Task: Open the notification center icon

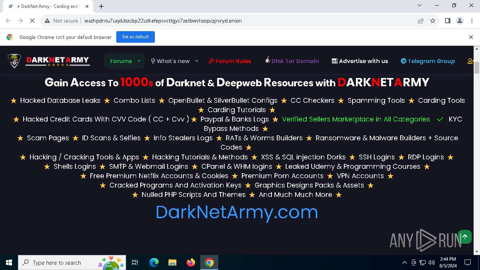Action: (x=468, y=262)
